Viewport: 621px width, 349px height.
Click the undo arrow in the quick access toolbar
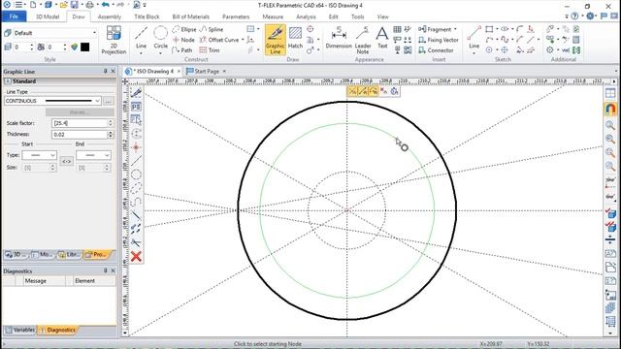point(106,5)
